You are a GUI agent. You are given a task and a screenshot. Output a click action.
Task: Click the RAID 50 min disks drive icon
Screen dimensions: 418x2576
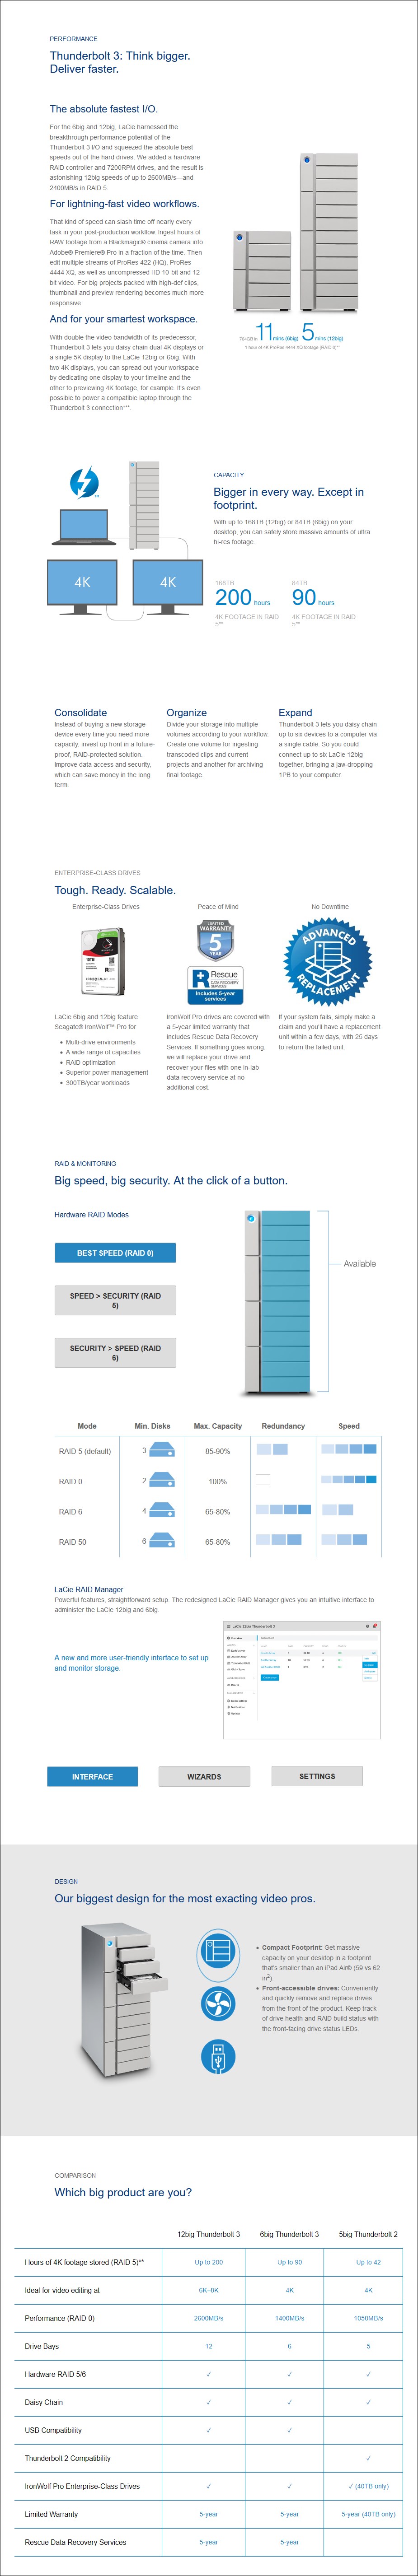(x=161, y=1541)
